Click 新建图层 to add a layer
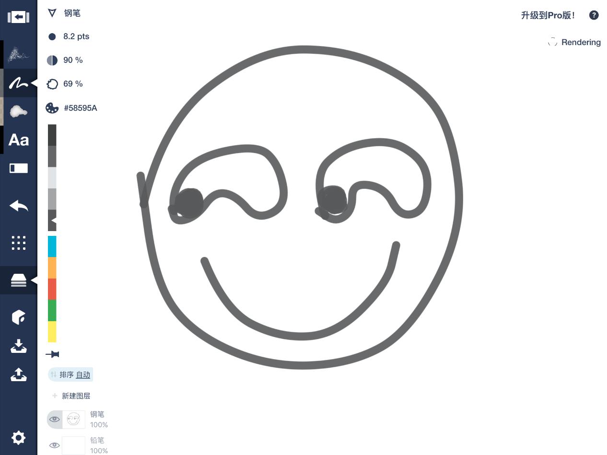 point(76,396)
